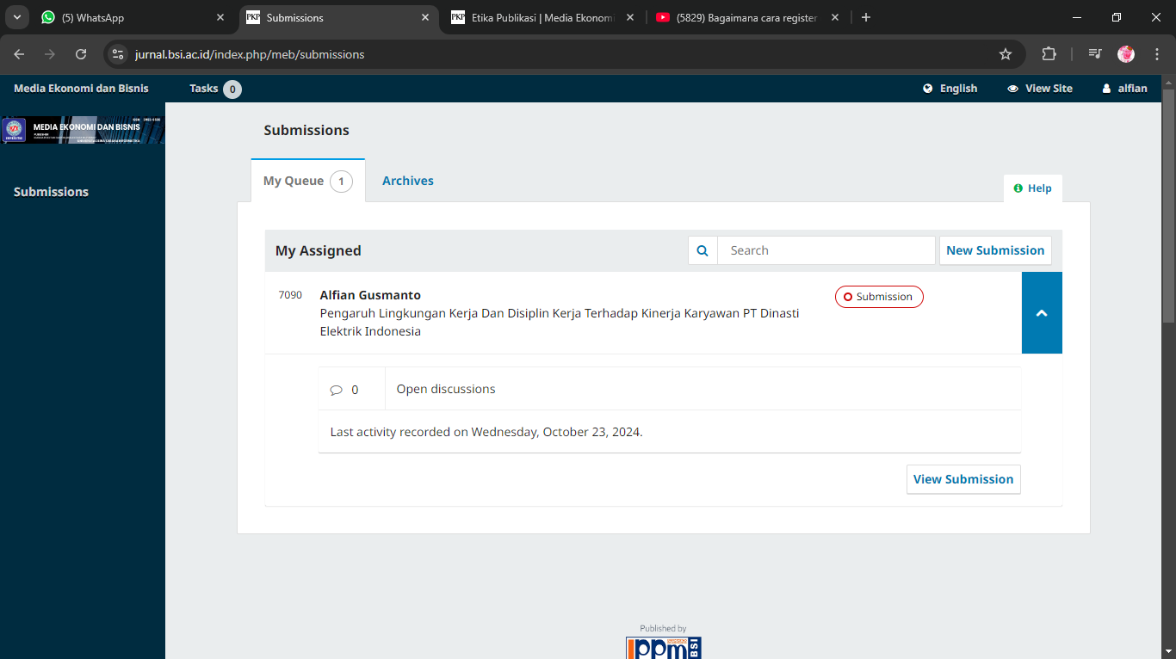Select Submissions in the left sidebar
1176x659 pixels.
tap(51, 192)
